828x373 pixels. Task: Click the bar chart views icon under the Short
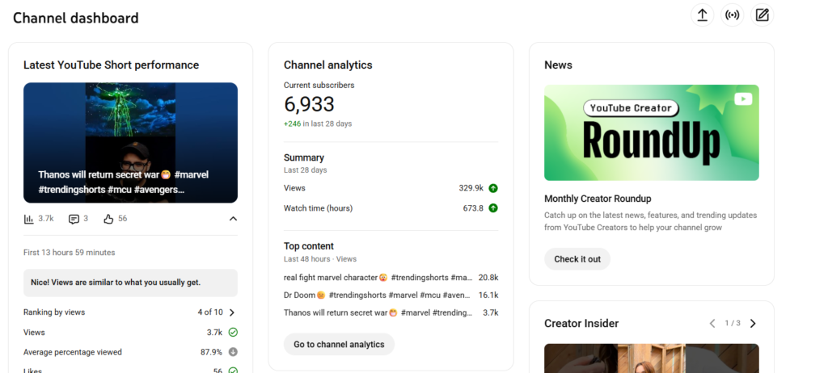point(28,219)
